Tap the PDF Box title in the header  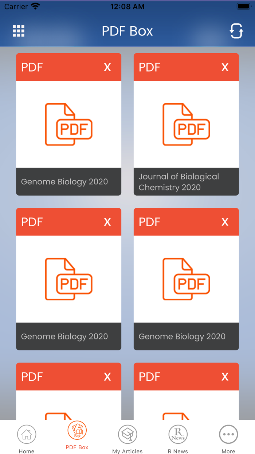pyautogui.click(x=127, y=31)
